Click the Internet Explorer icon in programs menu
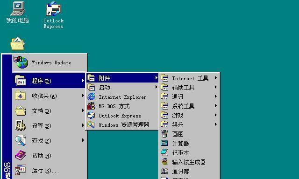The height and width of the screenshot is (179, 299). click(x=91, y=97)
